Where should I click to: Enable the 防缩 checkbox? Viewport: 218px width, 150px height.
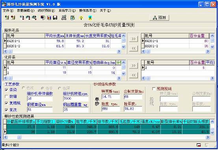(6, 96)
